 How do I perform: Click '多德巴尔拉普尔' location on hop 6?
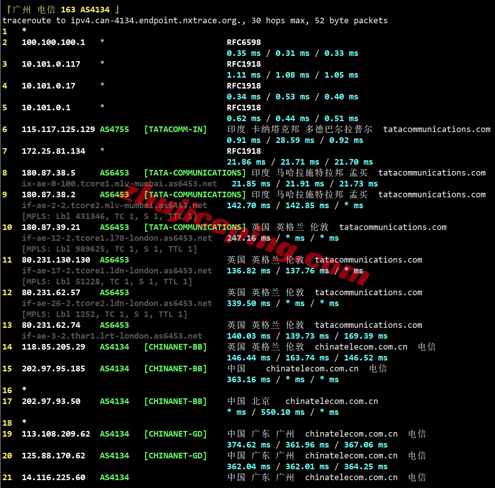click(339, 129)
